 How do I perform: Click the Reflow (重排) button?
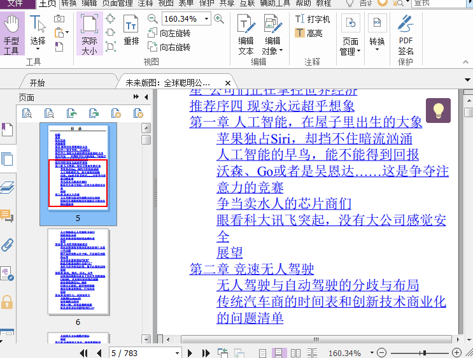pyautogui.click(x=131, y=30)
